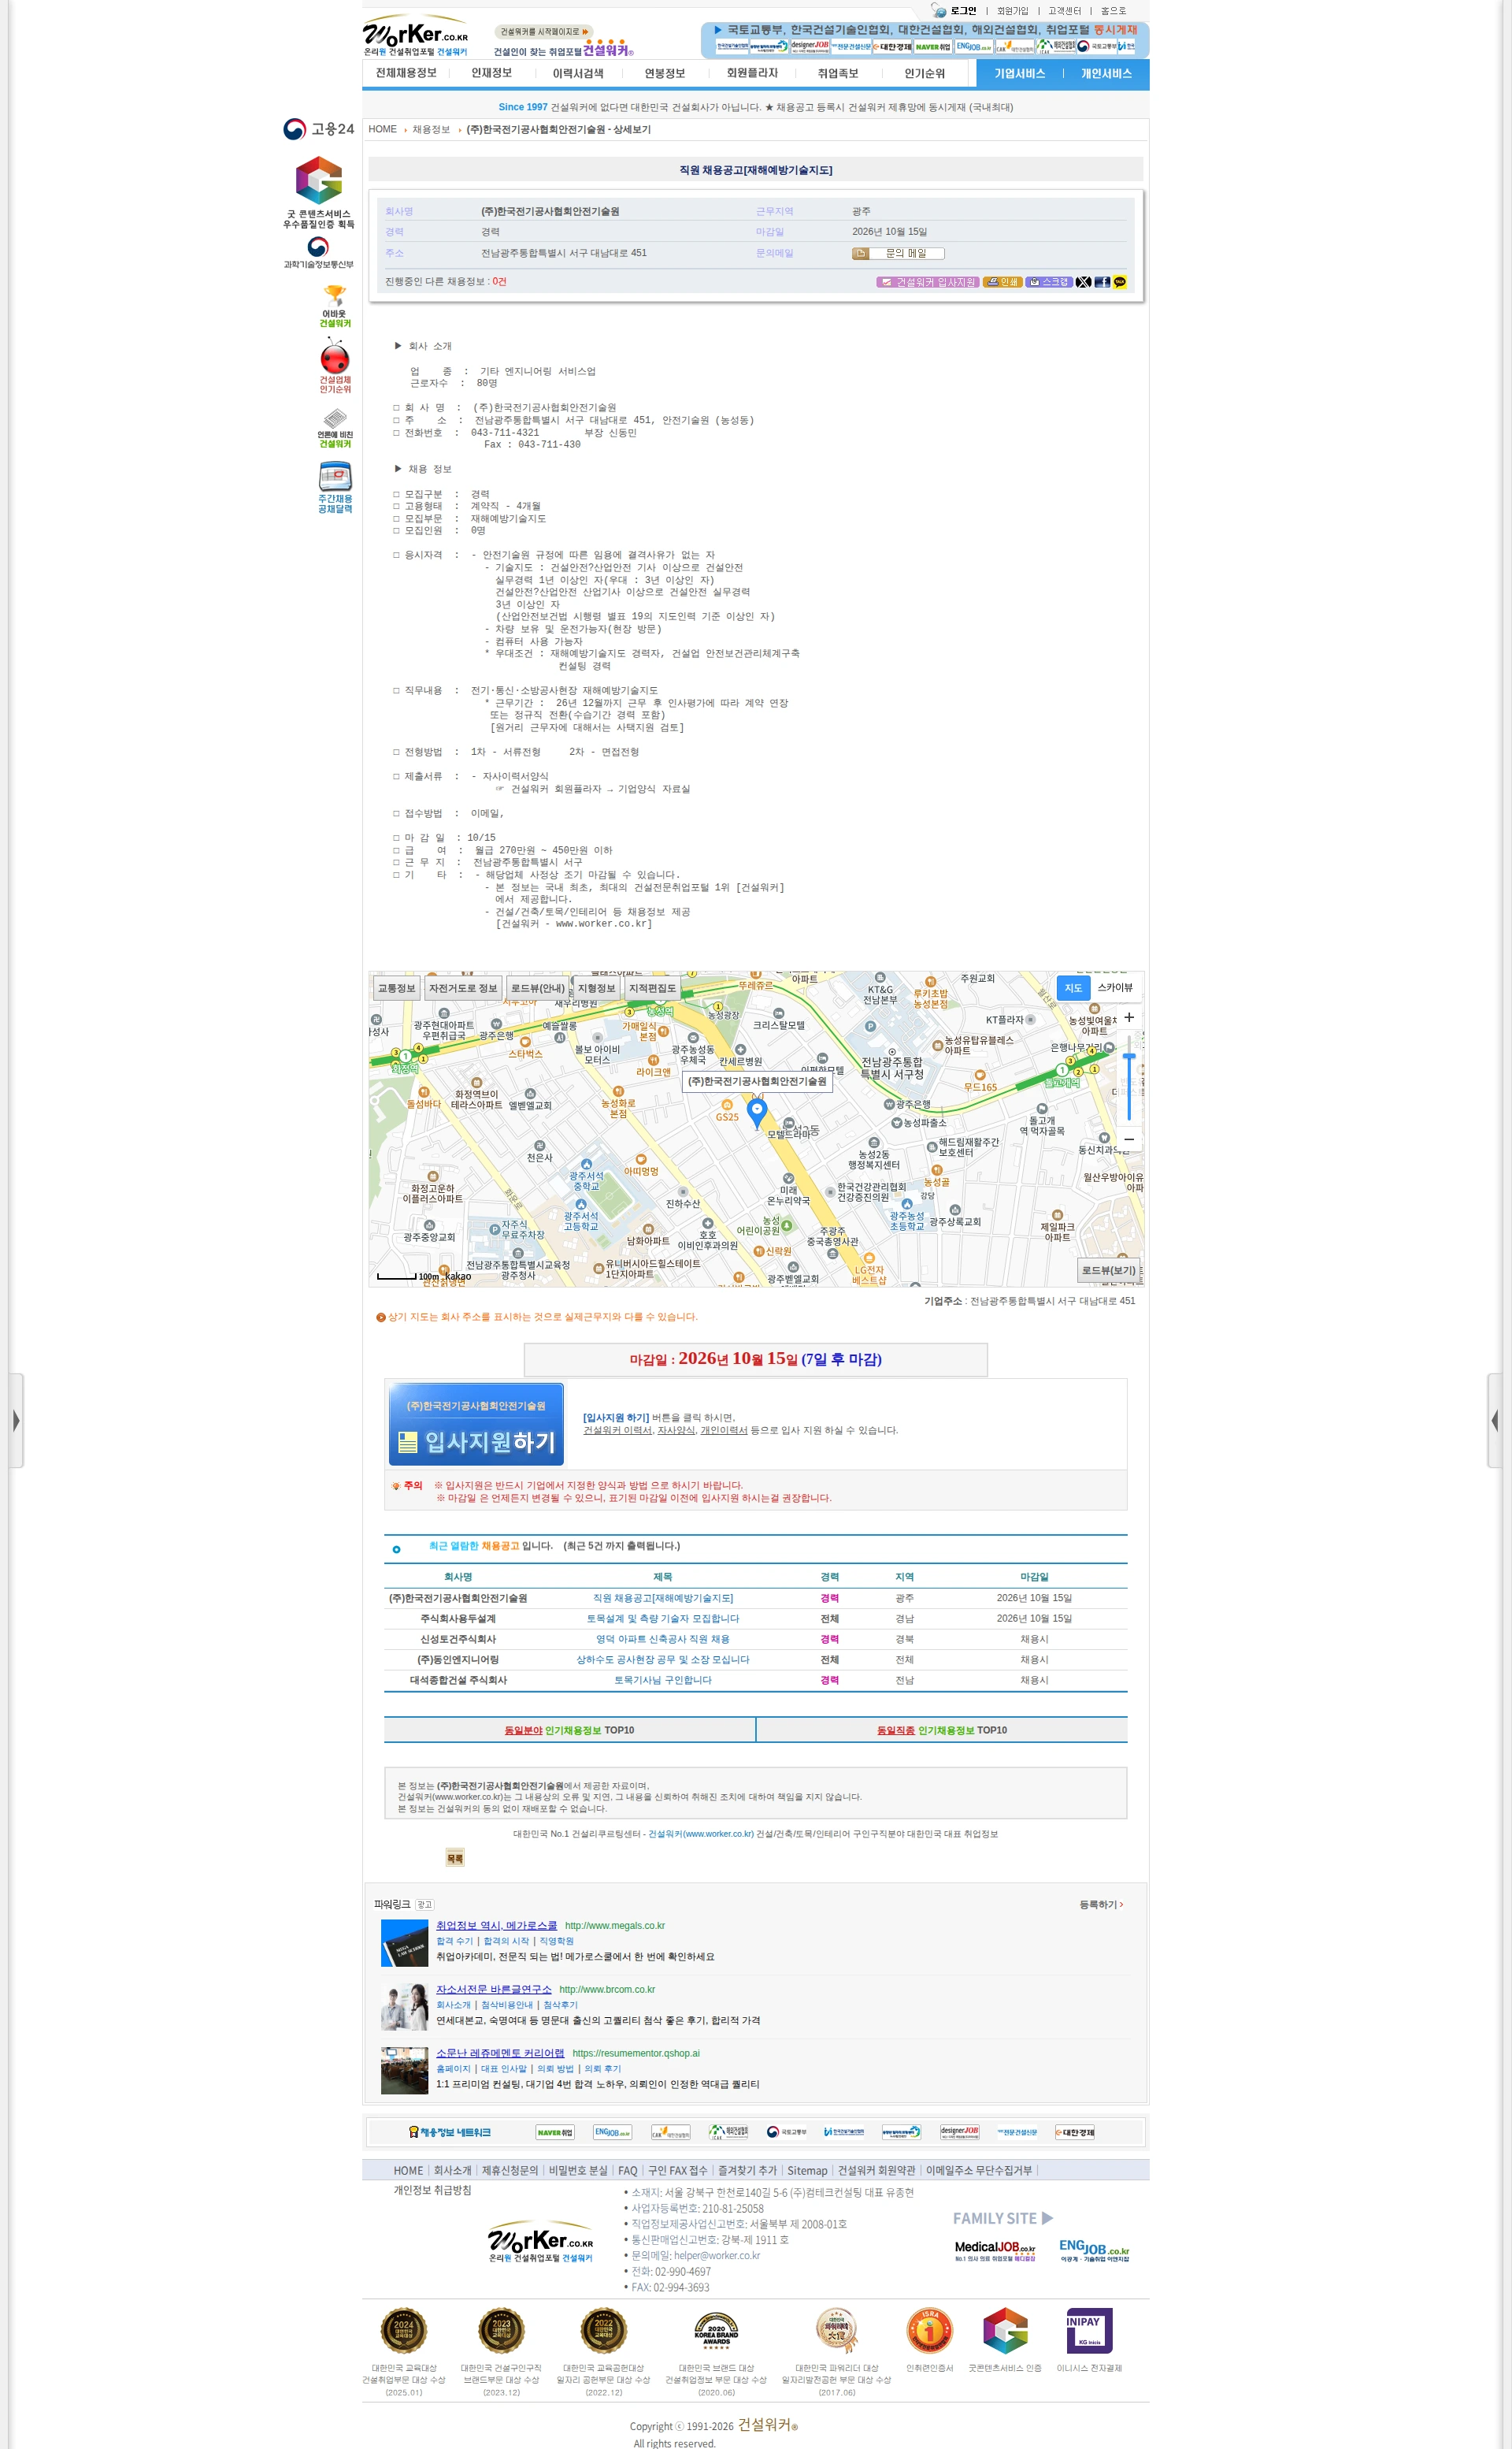Switch map to 스카이뷰 view

pyautogui.click(x=1115, y=987)
